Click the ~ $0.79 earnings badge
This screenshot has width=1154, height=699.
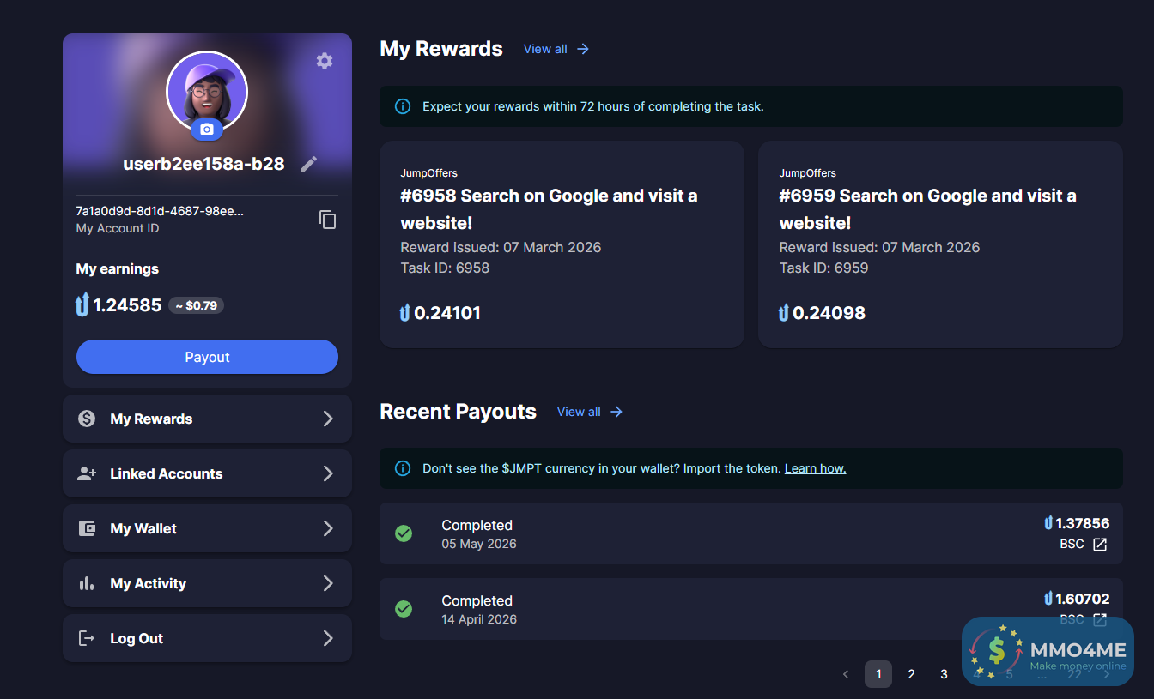196,305
